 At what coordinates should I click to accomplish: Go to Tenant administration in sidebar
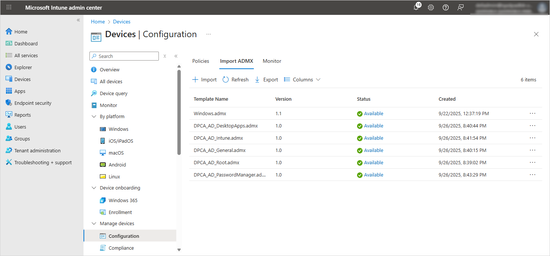tap(37, 150)
